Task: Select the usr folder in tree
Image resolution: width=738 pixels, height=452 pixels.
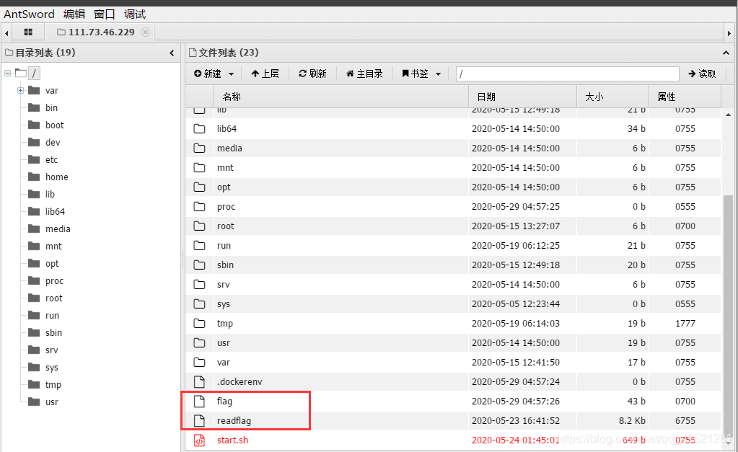Action: coord(51,402)
